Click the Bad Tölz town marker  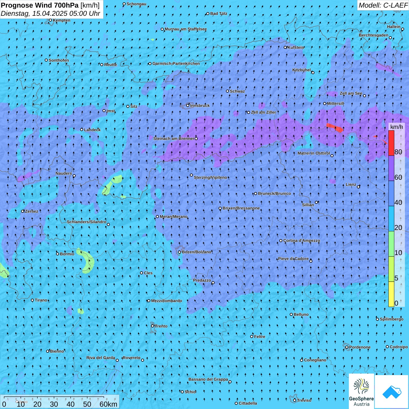(208, 13)
